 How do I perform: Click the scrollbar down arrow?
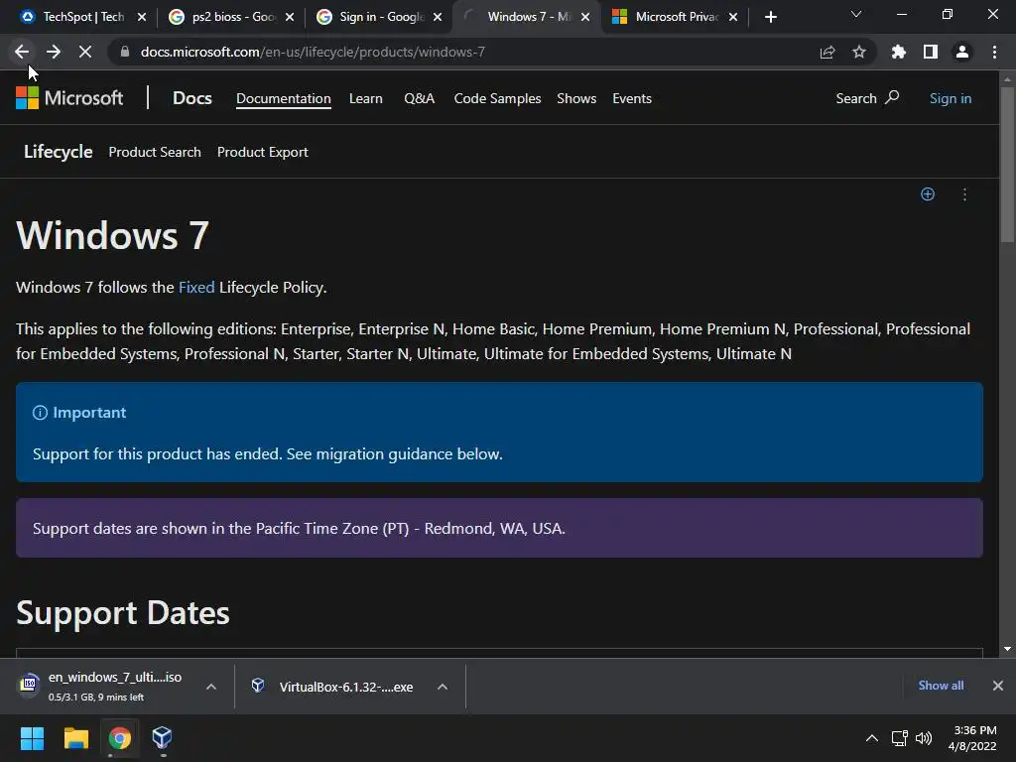pyautogui.click(x=1007, y=649)
